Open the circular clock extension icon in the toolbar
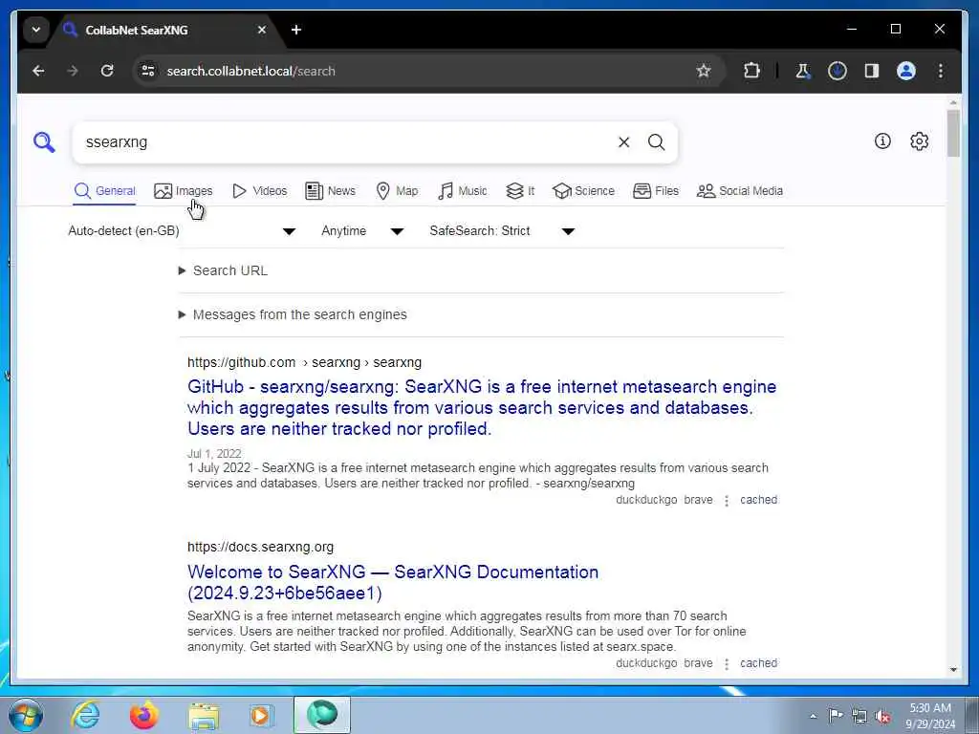 (x=838, y=71)
